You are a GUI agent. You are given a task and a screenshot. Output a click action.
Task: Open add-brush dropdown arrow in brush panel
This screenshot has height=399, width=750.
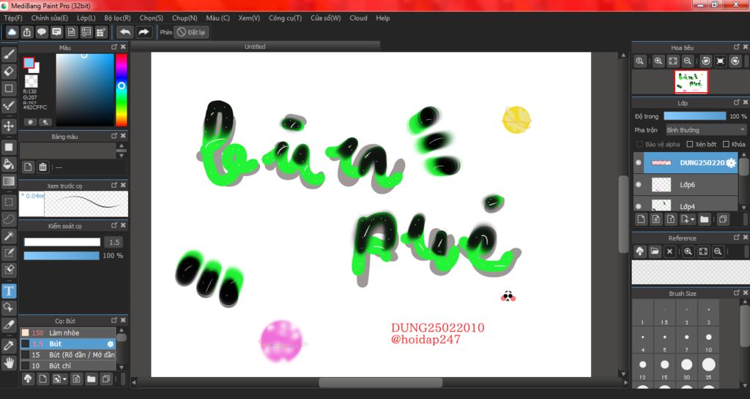[x=64, y=380]
